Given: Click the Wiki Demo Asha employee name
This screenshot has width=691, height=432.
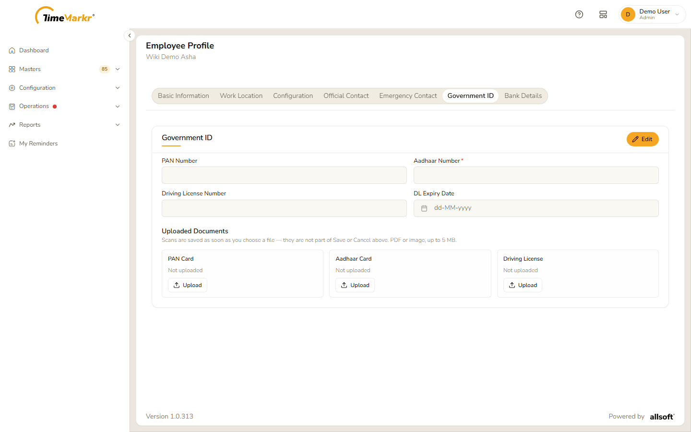Looking at the screenshot, I should point(171,57).
